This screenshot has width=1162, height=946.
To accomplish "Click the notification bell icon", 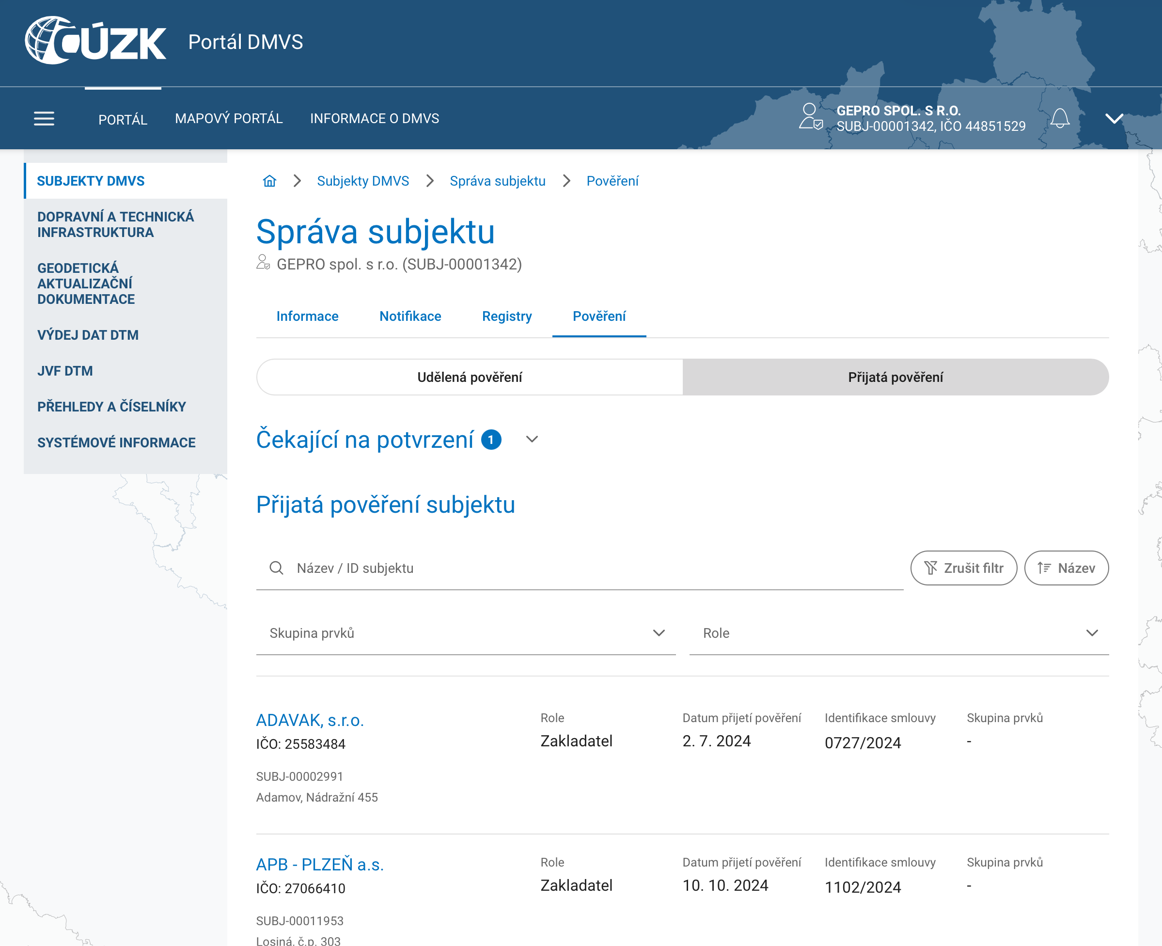I will [x=1060, y=118].
